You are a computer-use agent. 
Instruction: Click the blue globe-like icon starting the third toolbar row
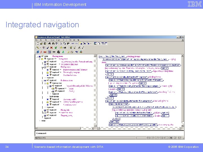click(38, 52)
